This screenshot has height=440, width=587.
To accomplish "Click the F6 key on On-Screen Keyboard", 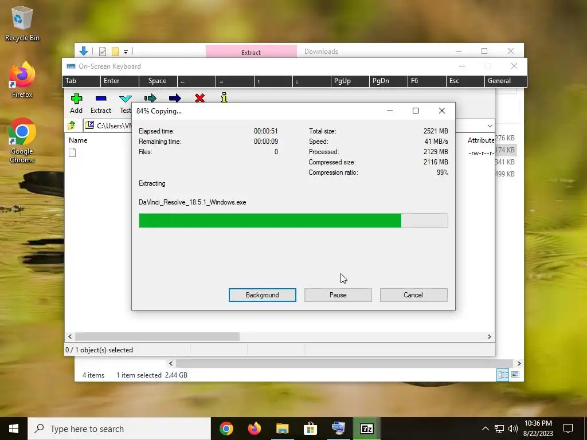I will coord(426,81).
